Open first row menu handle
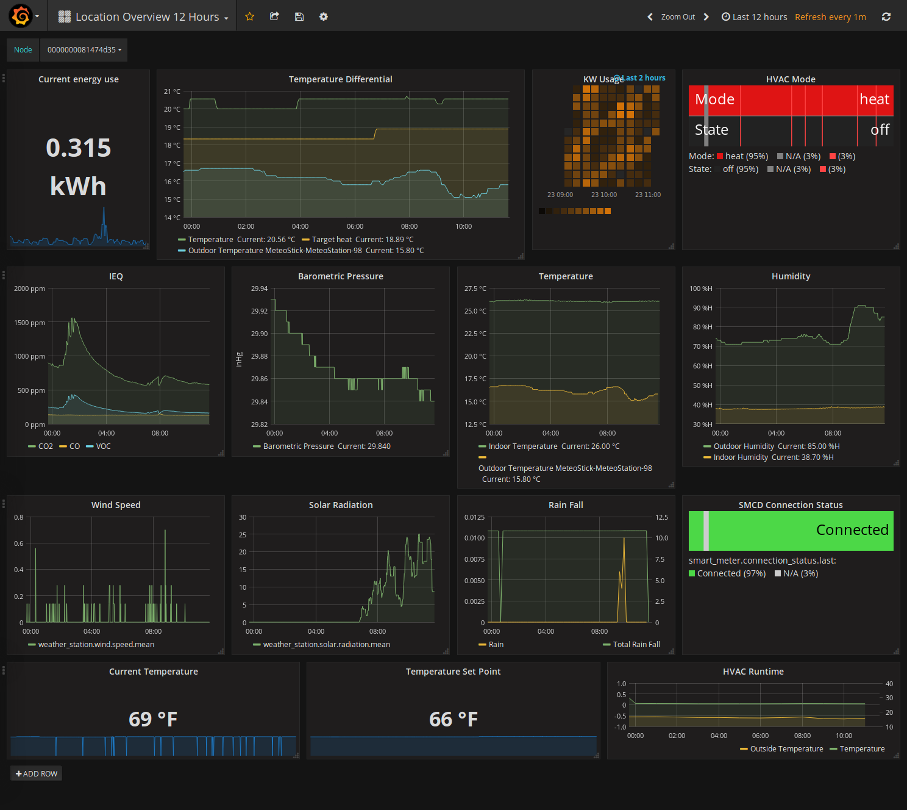 [4, 78]
